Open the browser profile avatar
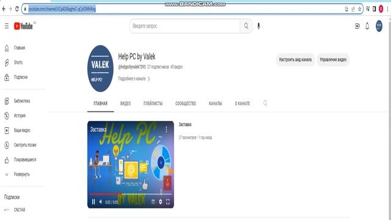The height and width of the screenshot is (220, 391). coord(381,9)
